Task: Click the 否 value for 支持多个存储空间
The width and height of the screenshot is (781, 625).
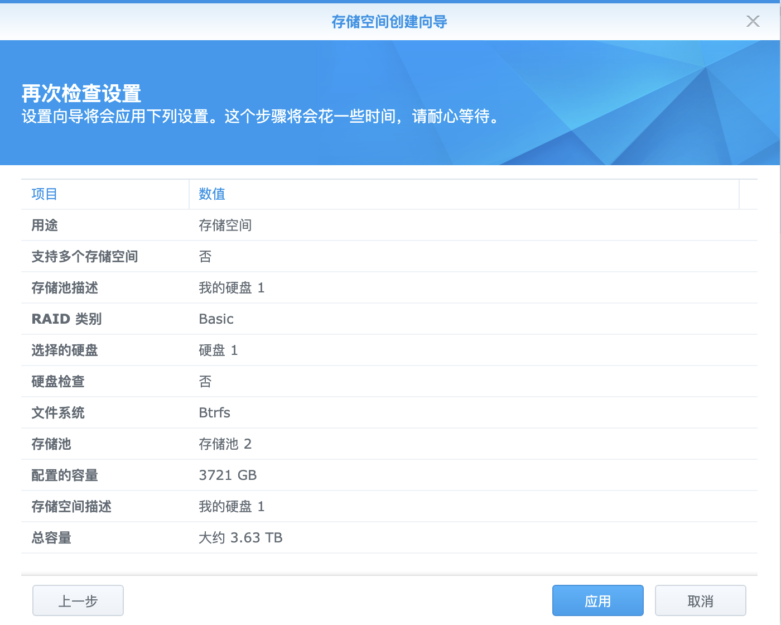Action: (205, 257)
